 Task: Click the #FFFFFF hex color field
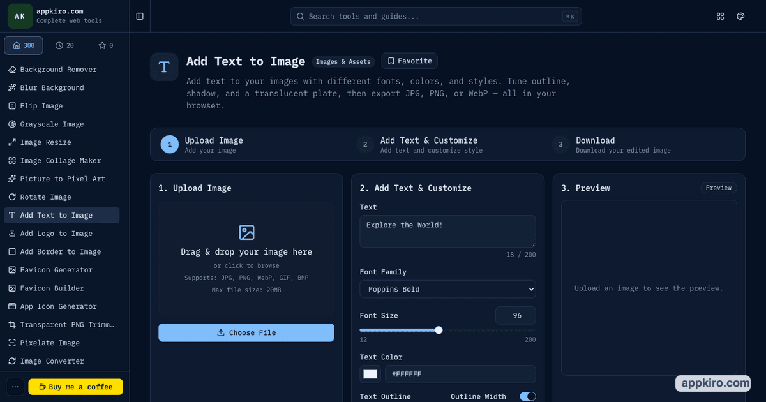click(x=460, y=374)
